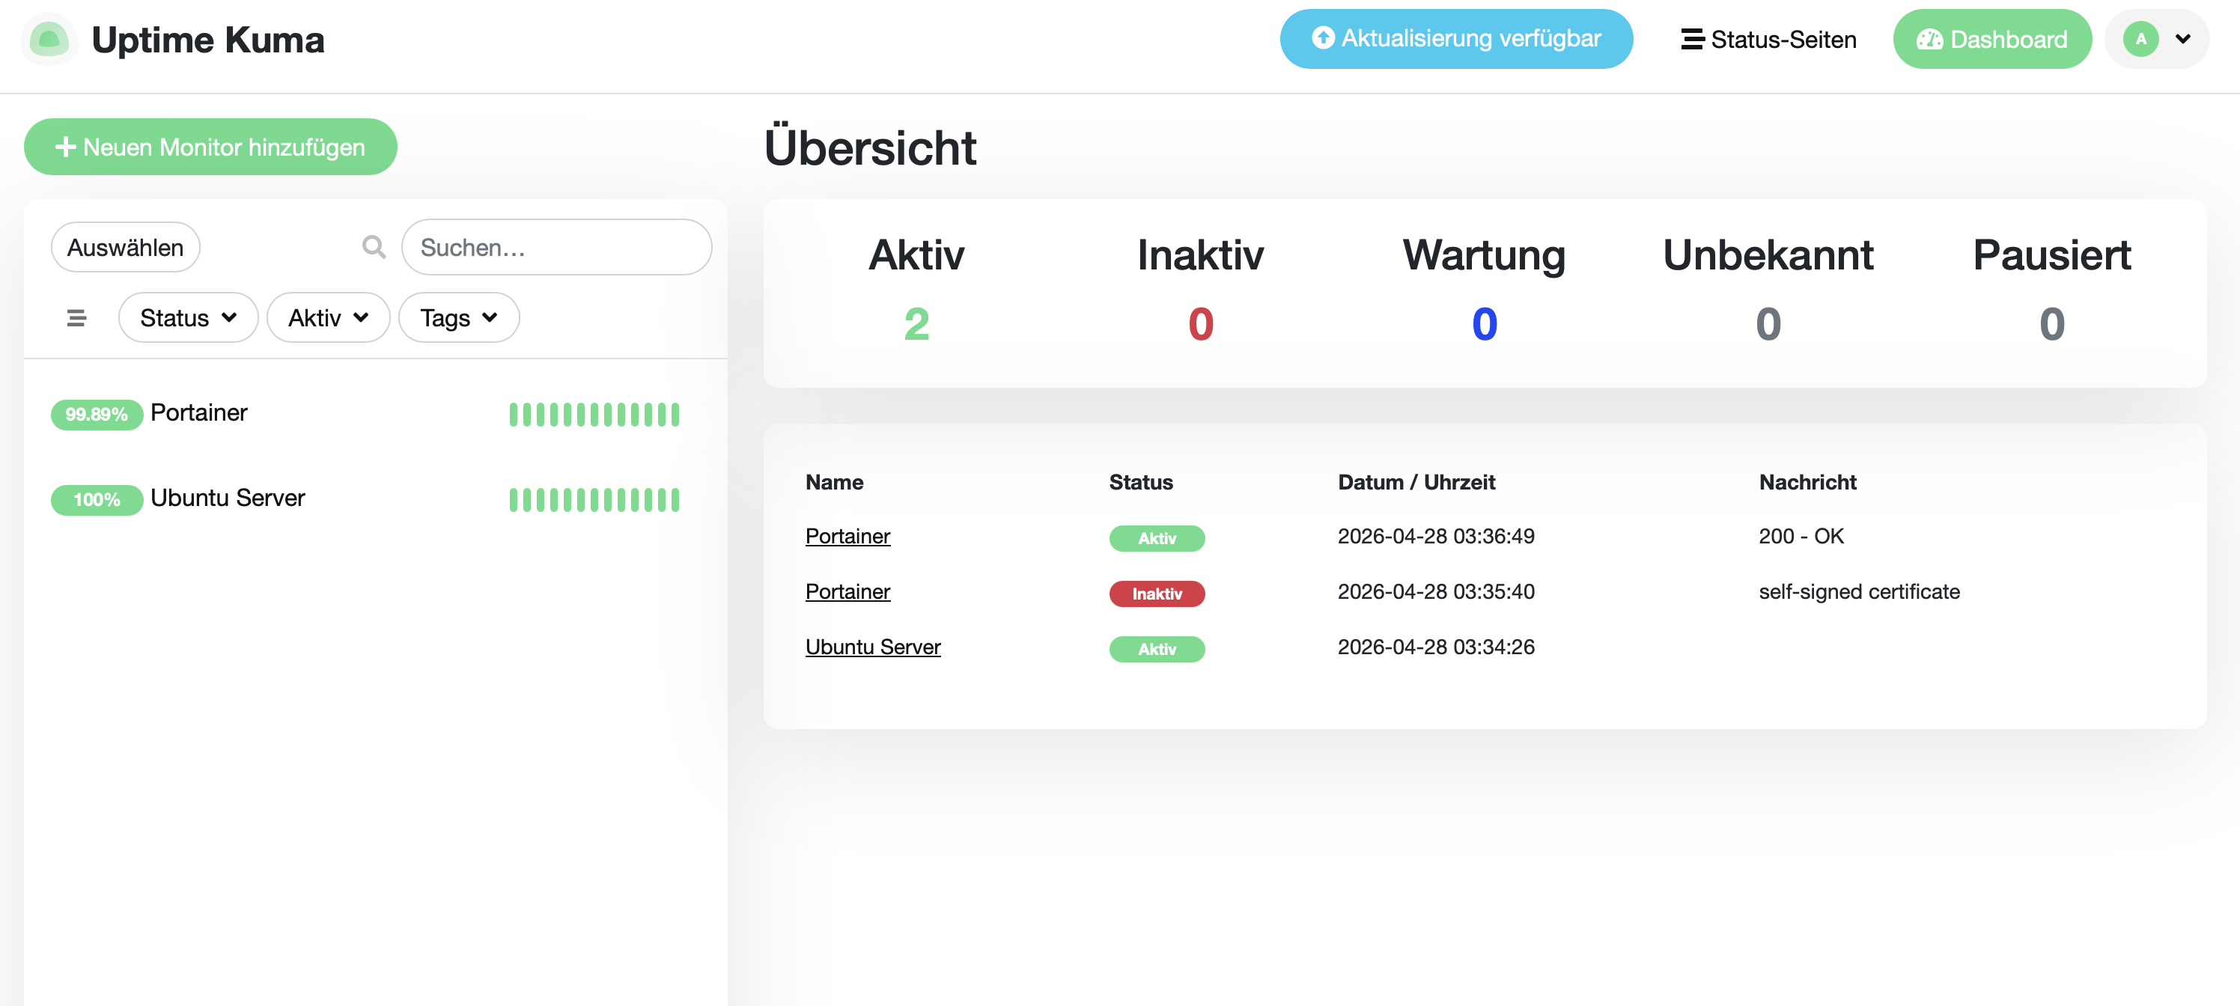This screenshot has width=2240, height=1006.
Task: Click the Inaktiv count 0
Action: tap(1200, 324)
